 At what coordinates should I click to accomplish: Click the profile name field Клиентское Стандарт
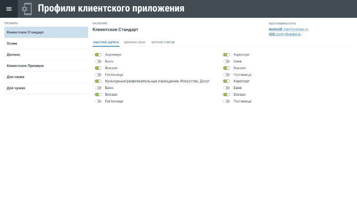click(x=116, y=29)
